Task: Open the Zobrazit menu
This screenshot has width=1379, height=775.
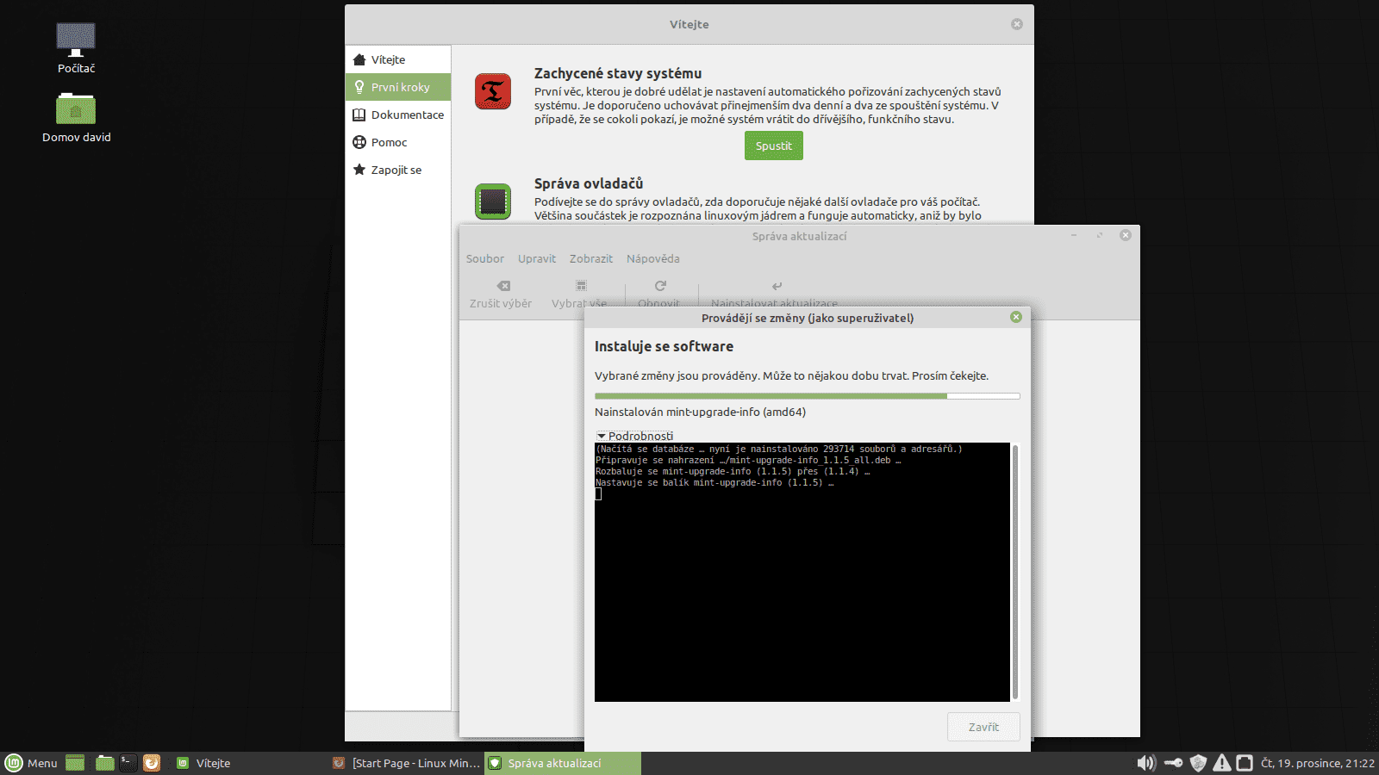Action: [590, 258]
